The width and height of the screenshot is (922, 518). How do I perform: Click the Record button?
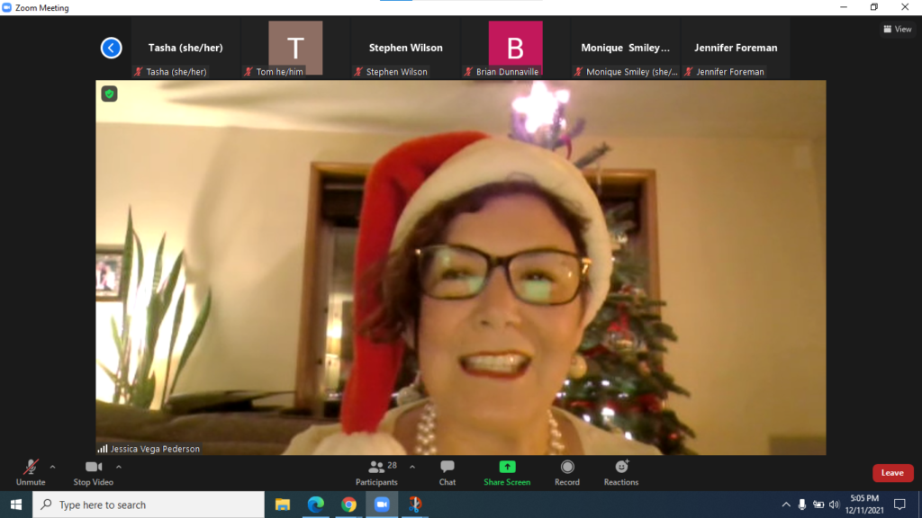click(x=567, y=473)
